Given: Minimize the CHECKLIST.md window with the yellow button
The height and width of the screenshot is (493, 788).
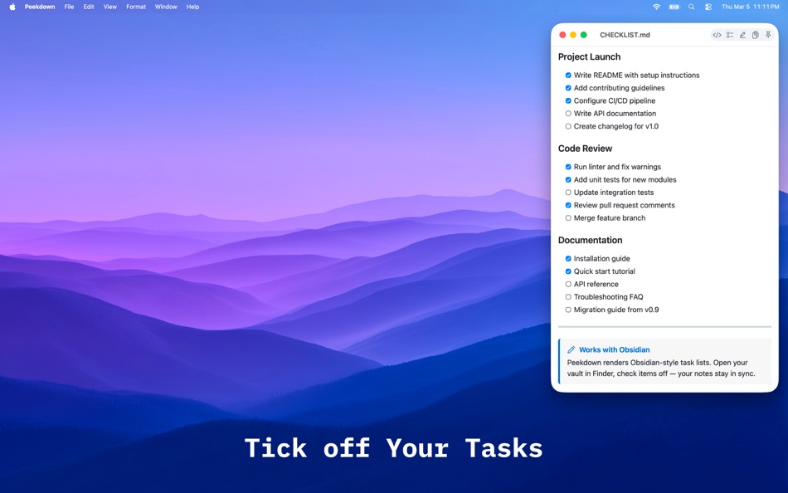Looking at the screenshot, I should (573, 35).
